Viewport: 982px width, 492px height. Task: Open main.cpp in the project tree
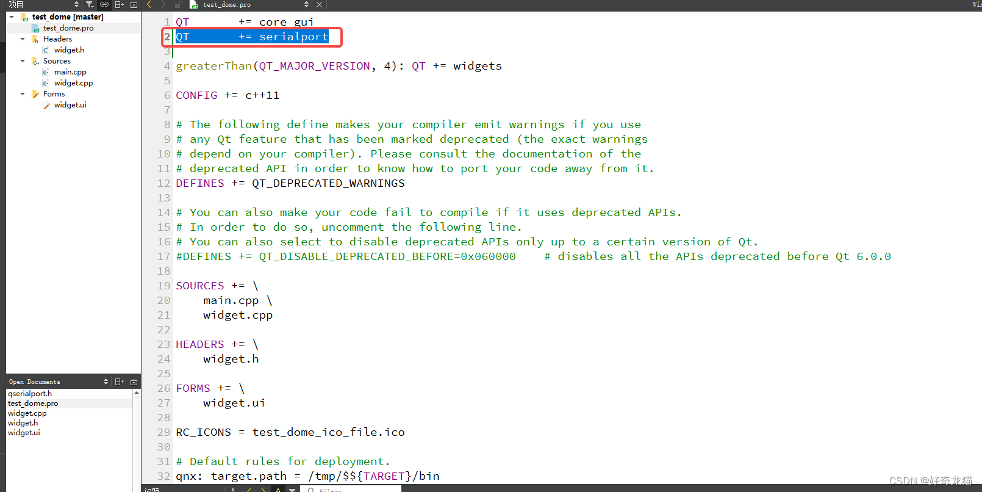click(x=70, y=72)
